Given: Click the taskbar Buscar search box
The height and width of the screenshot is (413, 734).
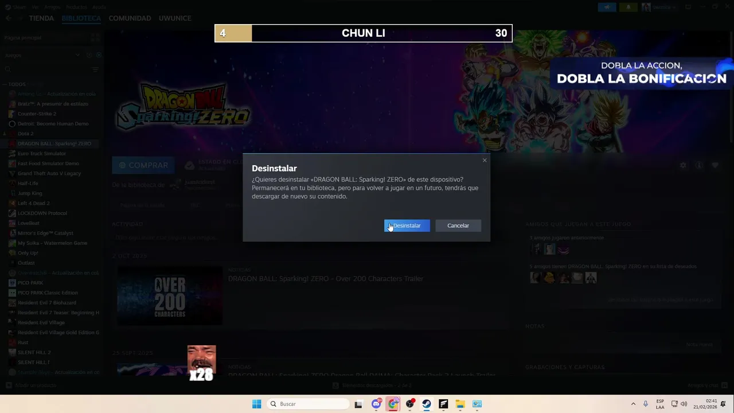Looking at the screenshot, I should (309, 404).
